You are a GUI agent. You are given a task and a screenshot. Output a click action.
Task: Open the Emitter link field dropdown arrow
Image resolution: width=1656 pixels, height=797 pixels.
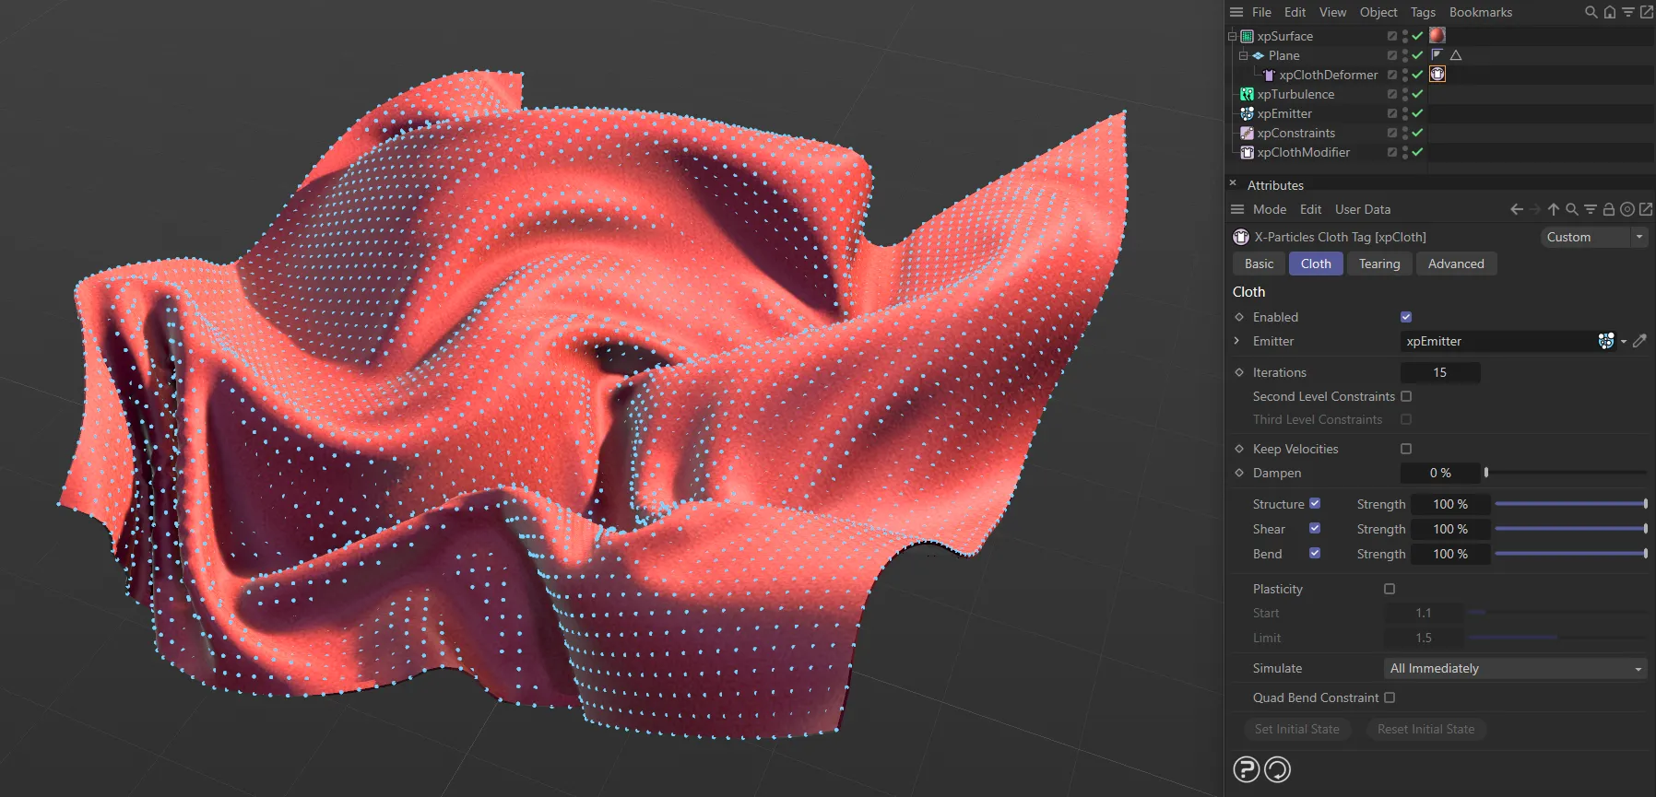tap(1624, 341)
